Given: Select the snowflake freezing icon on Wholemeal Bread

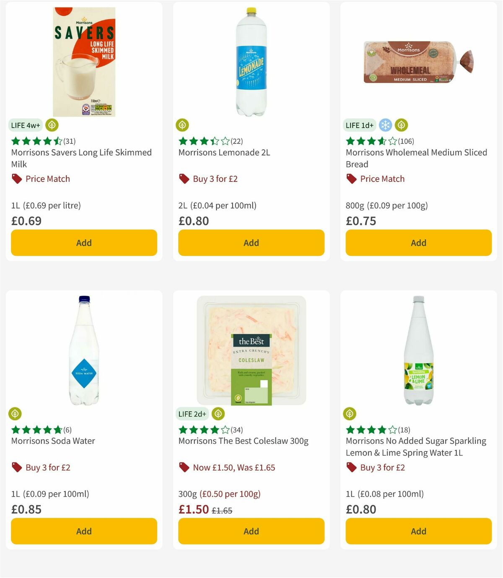Looking at the screenshot, I should 386,125.
